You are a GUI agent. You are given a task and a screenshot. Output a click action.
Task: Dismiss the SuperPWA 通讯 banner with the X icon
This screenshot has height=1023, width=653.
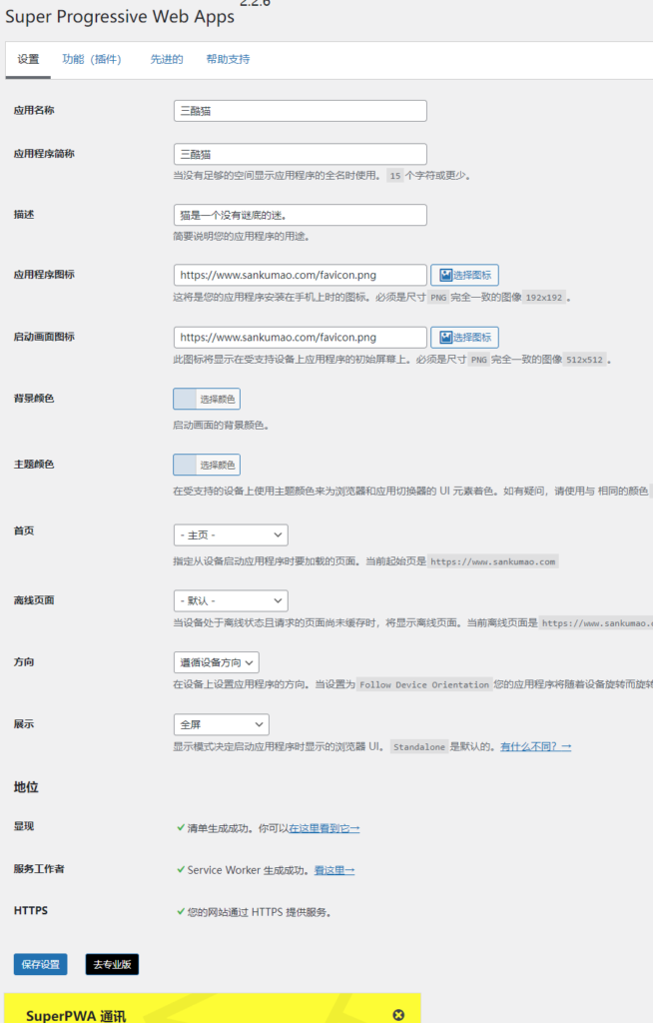(398, 1014)
